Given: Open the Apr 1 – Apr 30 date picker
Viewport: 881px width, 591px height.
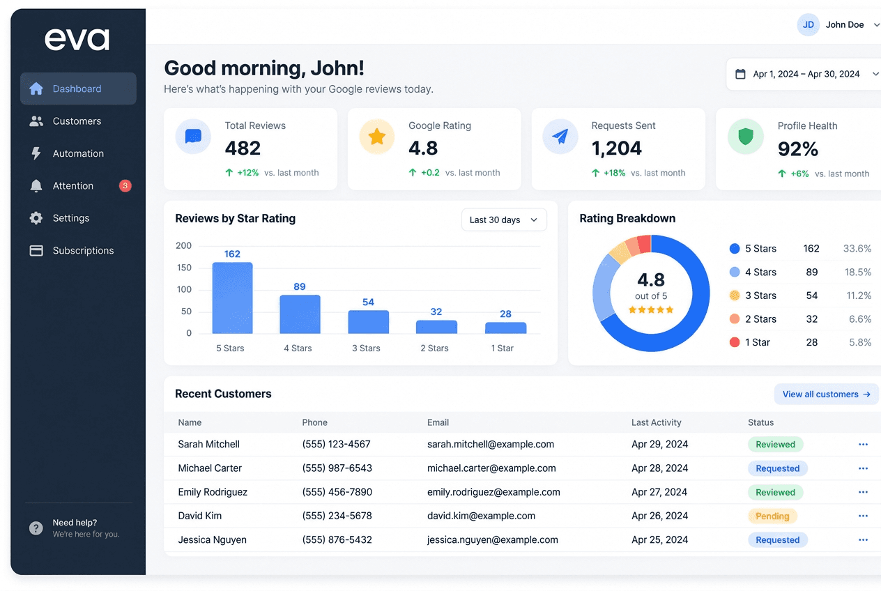Looking at the screenshot, I should pyautogui.click(x=804, y=74).
